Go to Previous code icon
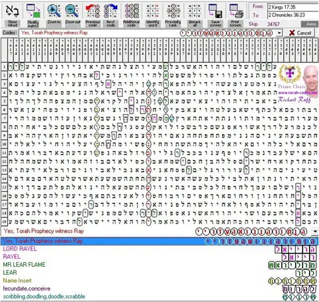This screenshot has height=302, width=319. coord(92,11)
